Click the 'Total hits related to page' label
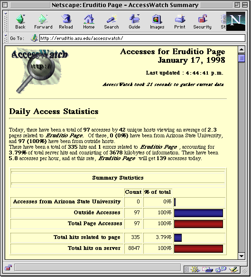This screenshot has width=251, height=277. [87, 237]
